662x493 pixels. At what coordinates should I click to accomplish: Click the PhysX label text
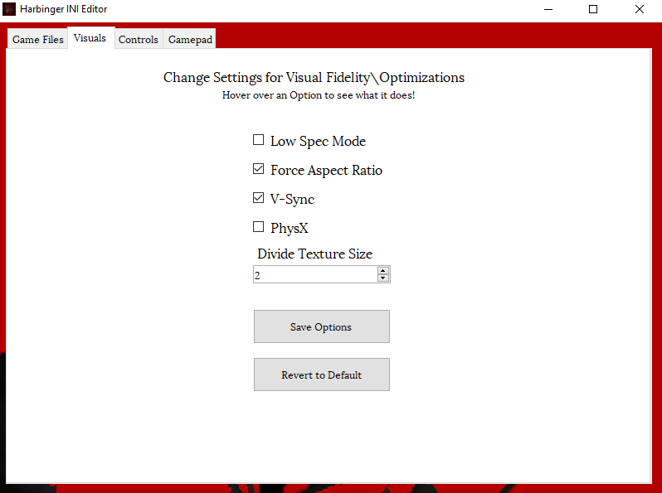click(x=290, y=228)
